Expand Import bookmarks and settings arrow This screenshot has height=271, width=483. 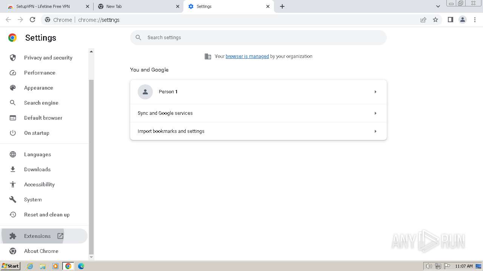point(375,131)
